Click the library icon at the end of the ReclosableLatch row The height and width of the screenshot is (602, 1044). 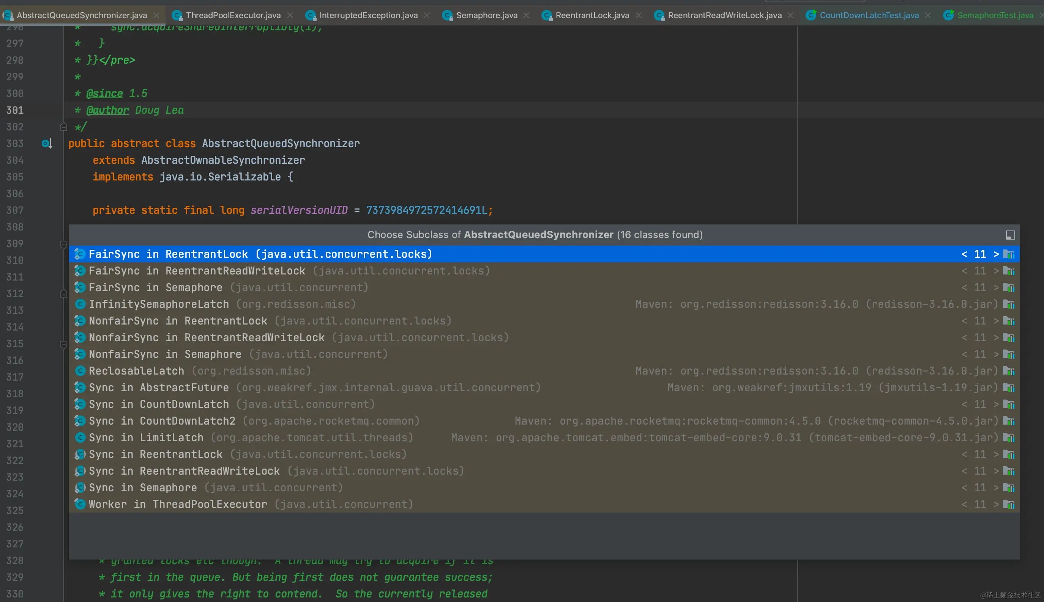click(x=1008, y=371)
